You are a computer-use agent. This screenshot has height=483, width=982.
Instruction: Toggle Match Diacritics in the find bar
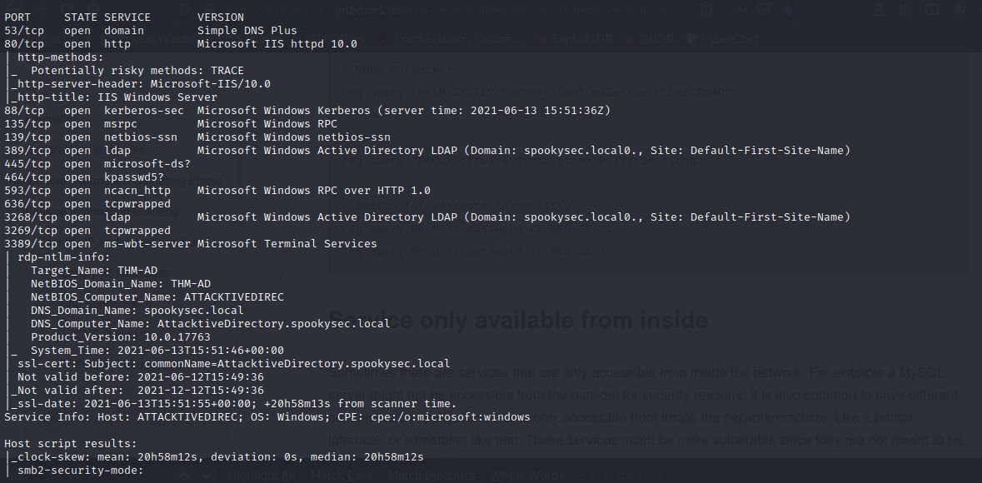tap(431, 476)
